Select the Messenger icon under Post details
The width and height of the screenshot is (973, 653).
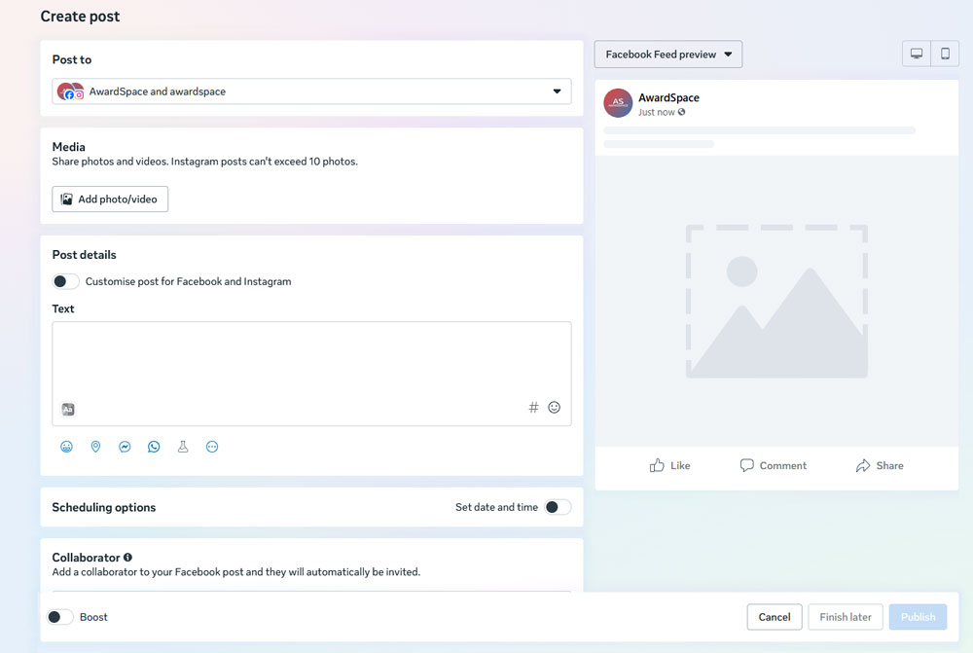point(125,446)
